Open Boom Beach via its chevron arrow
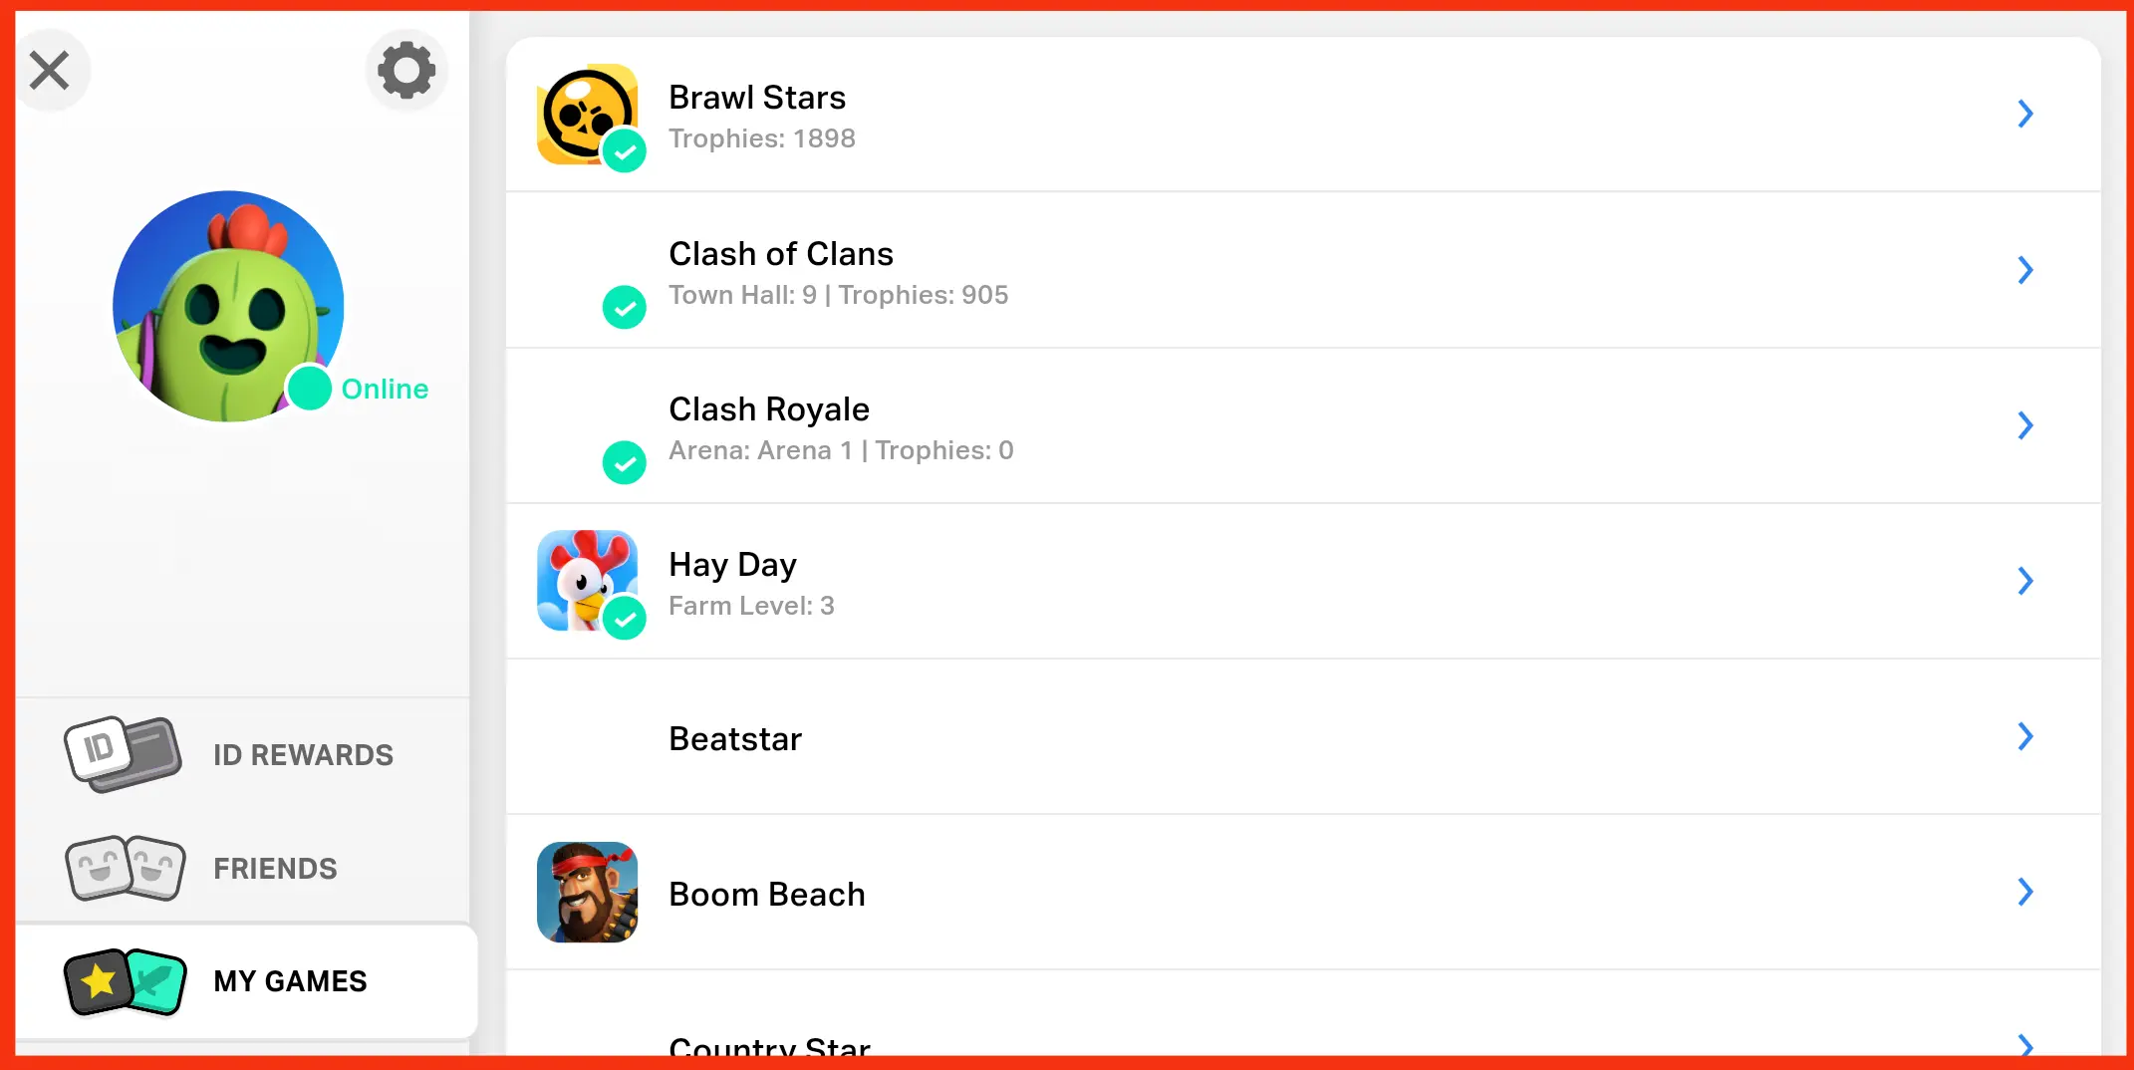The height and width of the screenshot is (1070, 2134). click(2025, 892)
